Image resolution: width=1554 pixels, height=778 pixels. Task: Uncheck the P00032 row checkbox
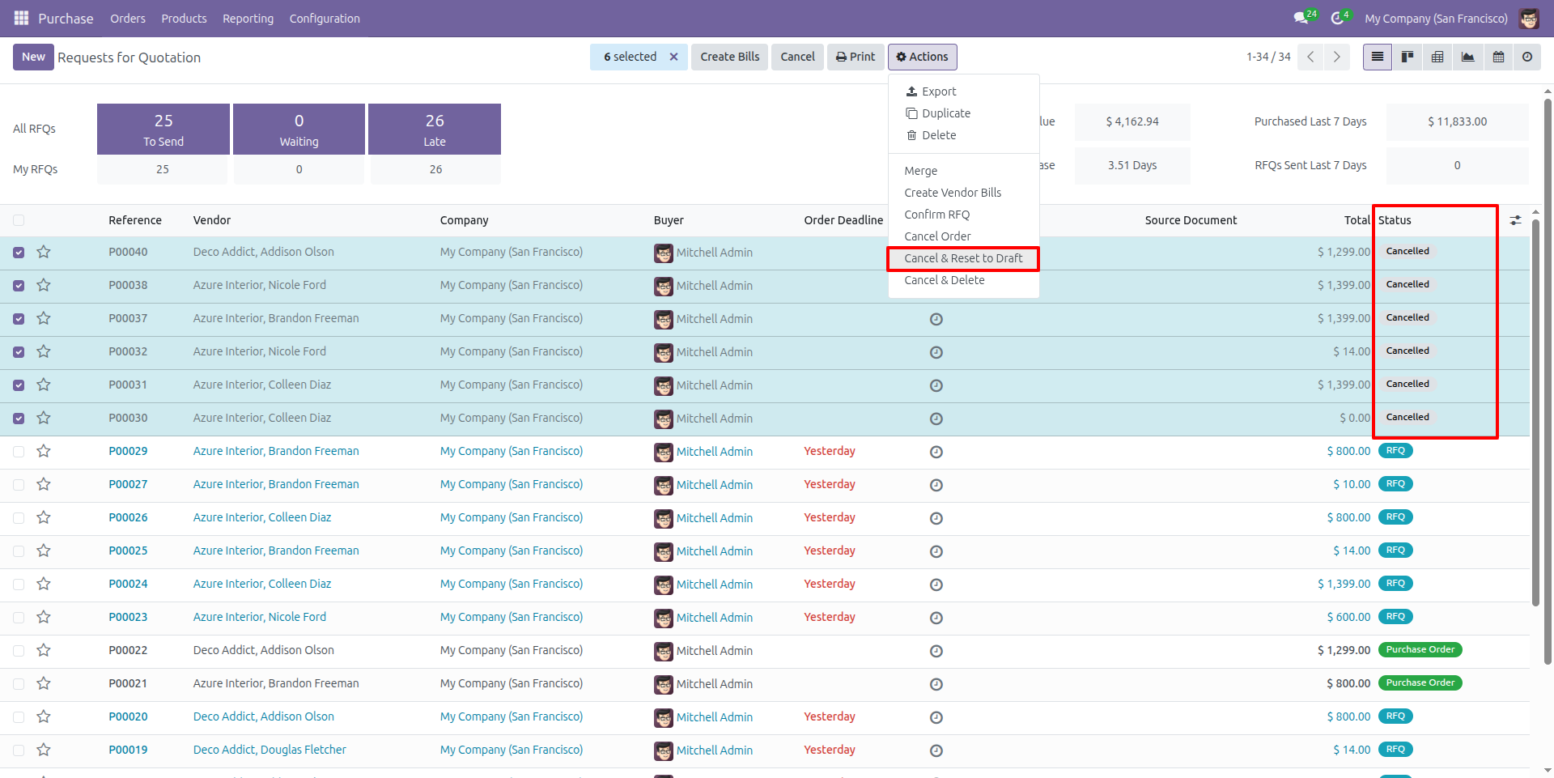click(x=19, y=352)
